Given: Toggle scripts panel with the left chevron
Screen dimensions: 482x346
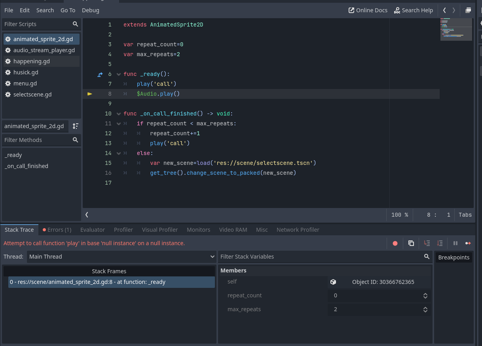Looking at the screenshot, I should pos(87,215).
